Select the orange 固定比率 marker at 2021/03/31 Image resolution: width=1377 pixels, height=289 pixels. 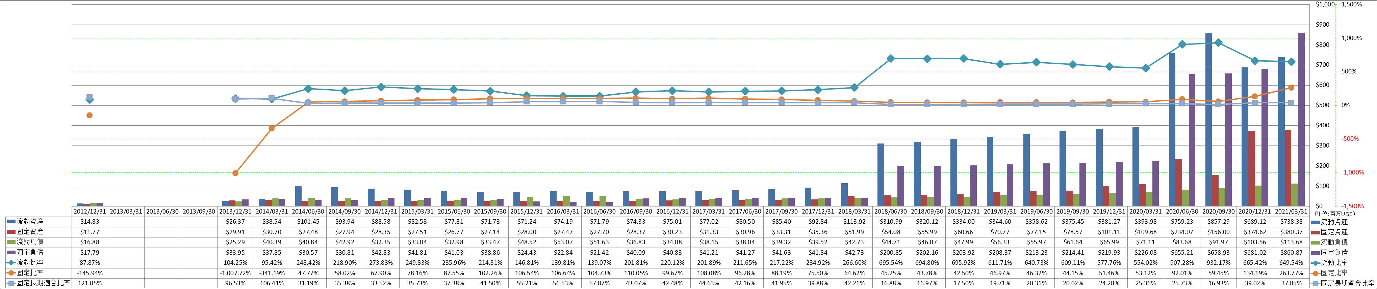pos(1291,88)
